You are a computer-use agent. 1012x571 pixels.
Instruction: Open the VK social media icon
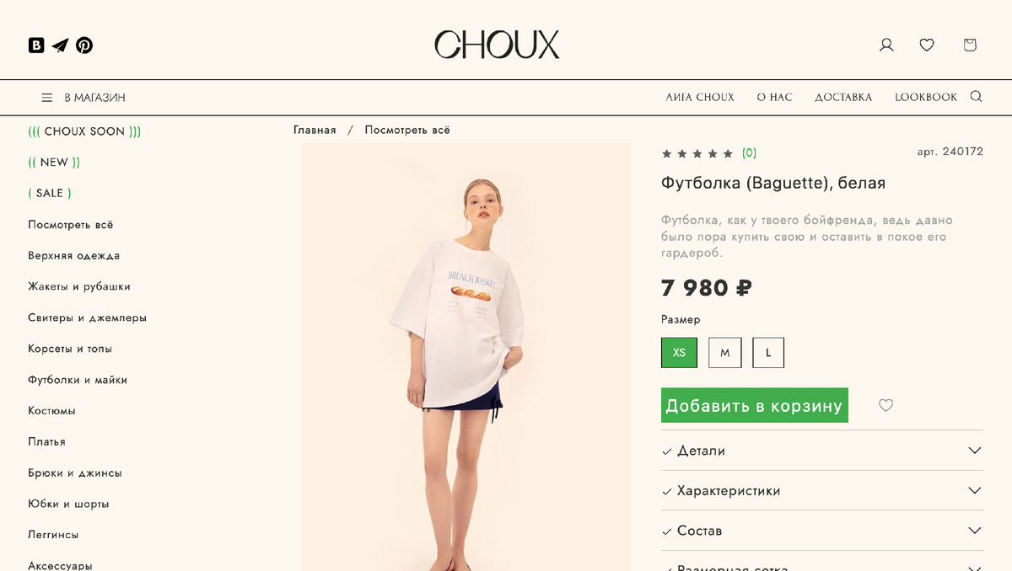pos(36,45)
